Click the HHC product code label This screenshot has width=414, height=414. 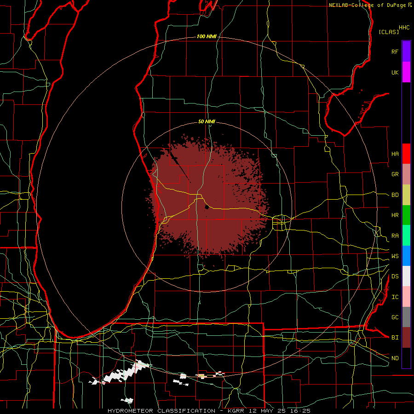point(404,28)
